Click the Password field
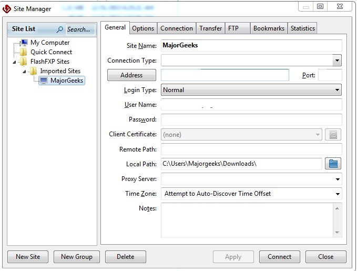357x271 pixels. click(x=251, y=119)
